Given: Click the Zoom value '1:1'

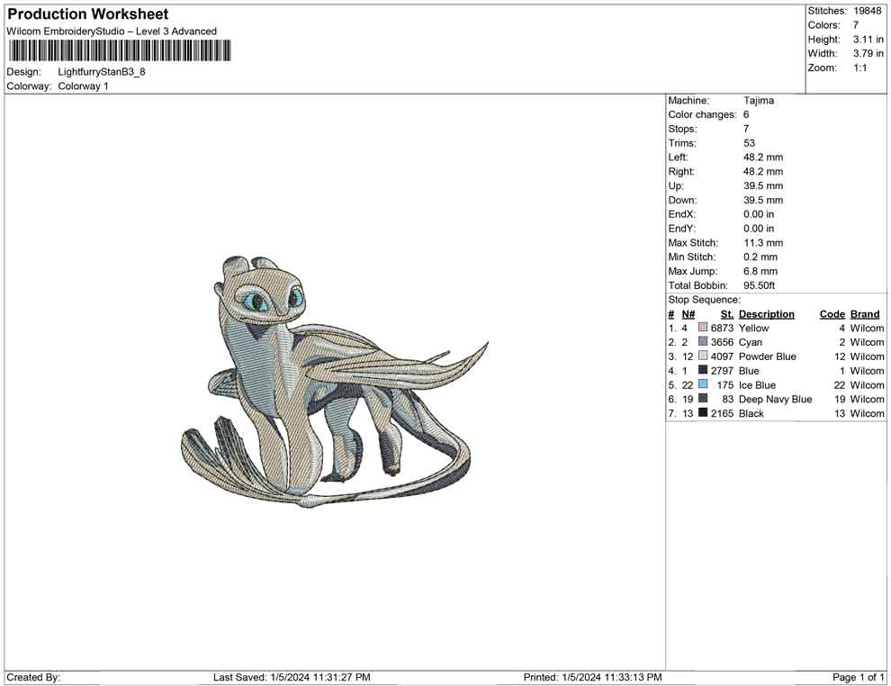Looking at the screenshot, I should pyautogui.click(x=860, y=68).
